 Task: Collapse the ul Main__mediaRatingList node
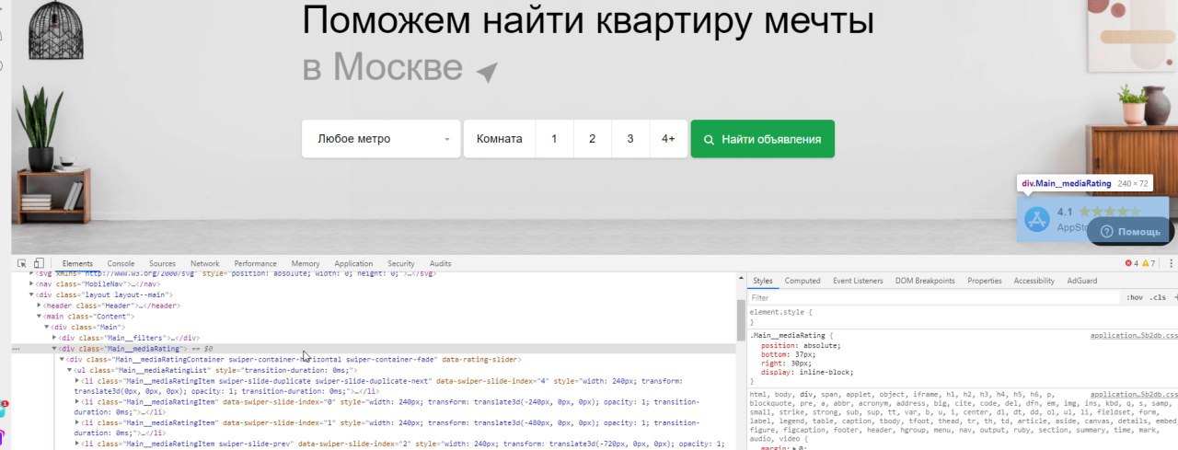tap(69, 371)
